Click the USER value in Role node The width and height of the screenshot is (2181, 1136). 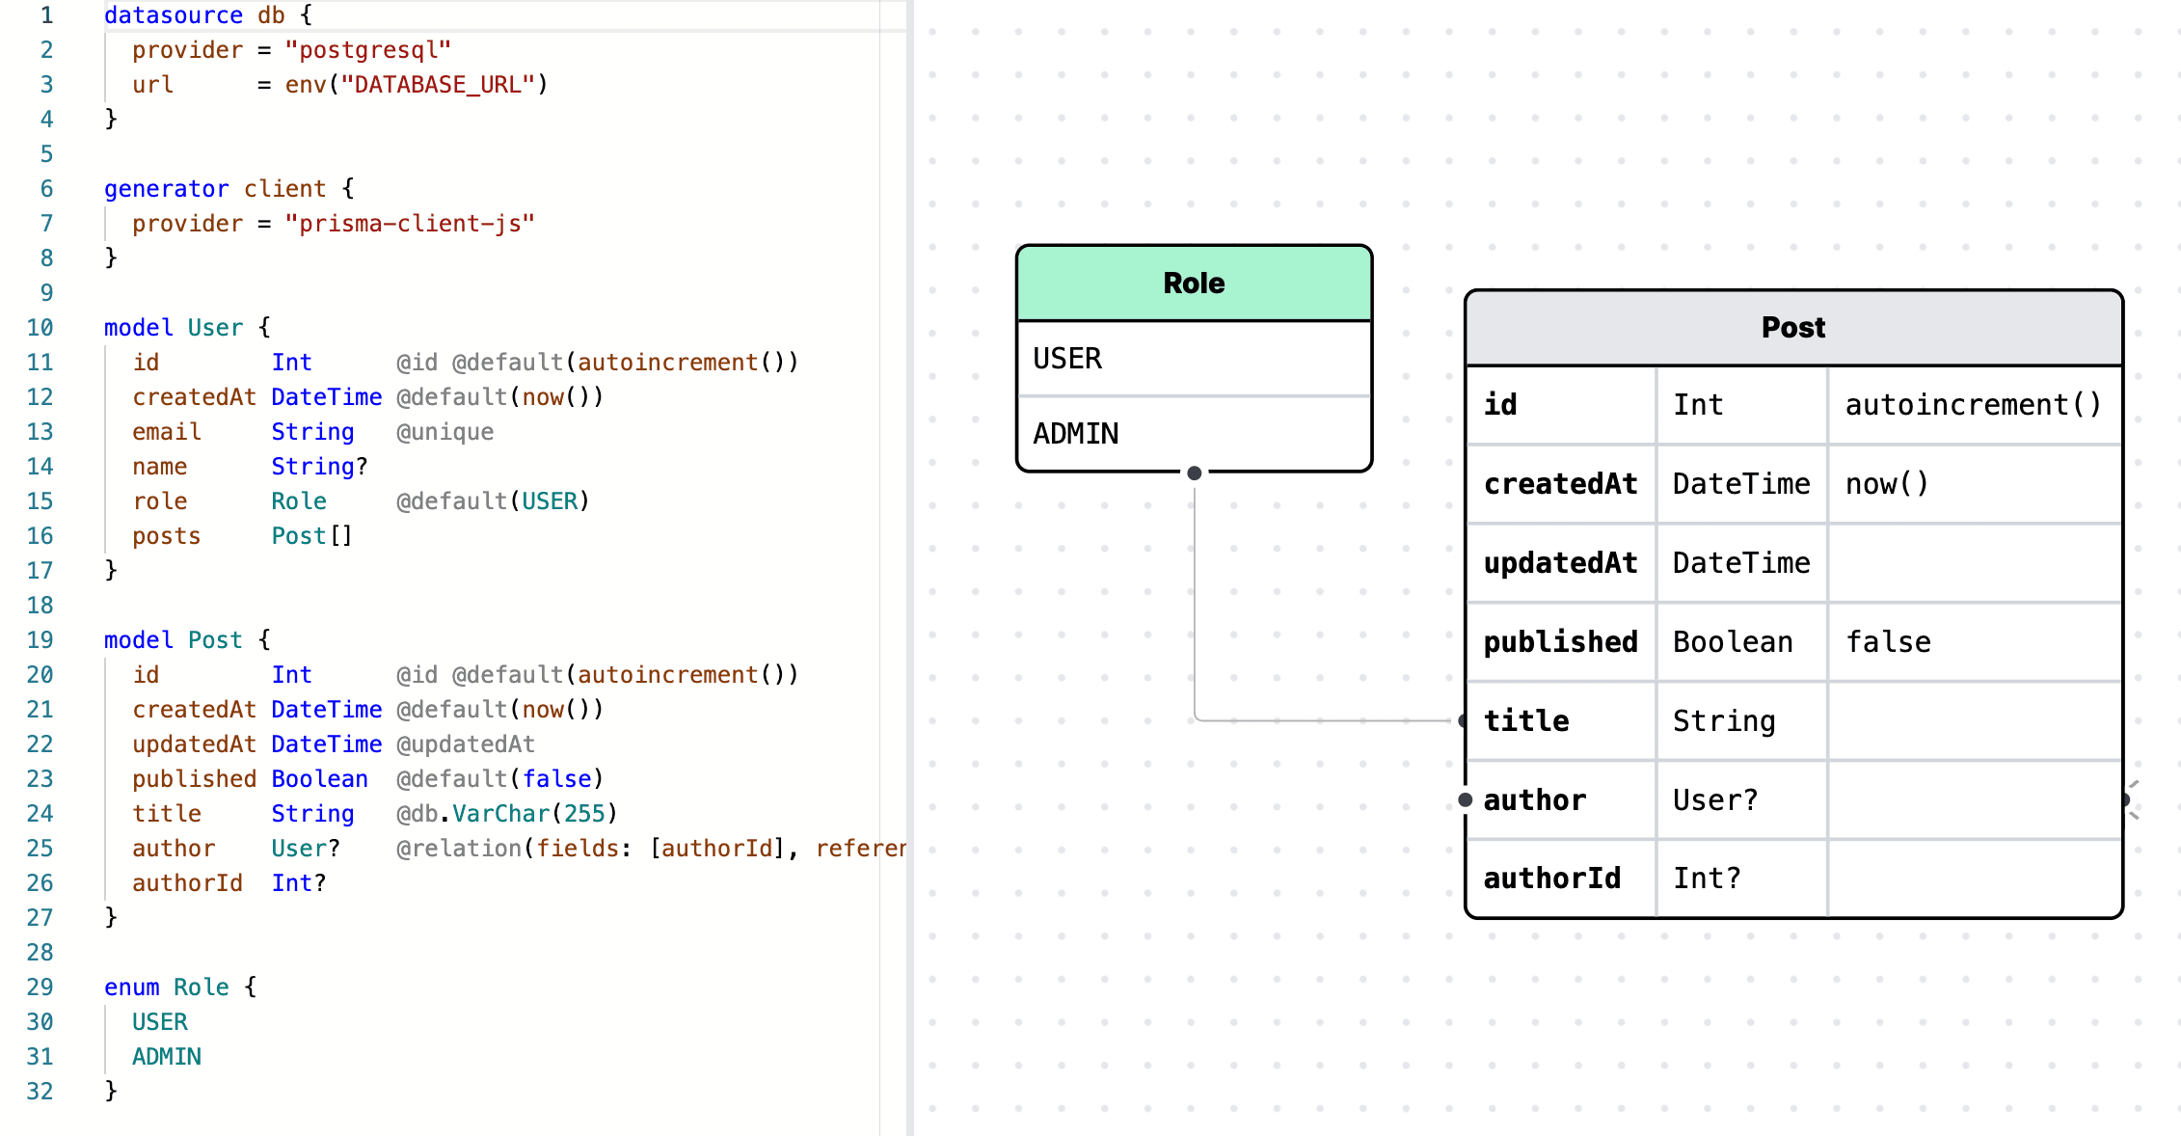1067,359
